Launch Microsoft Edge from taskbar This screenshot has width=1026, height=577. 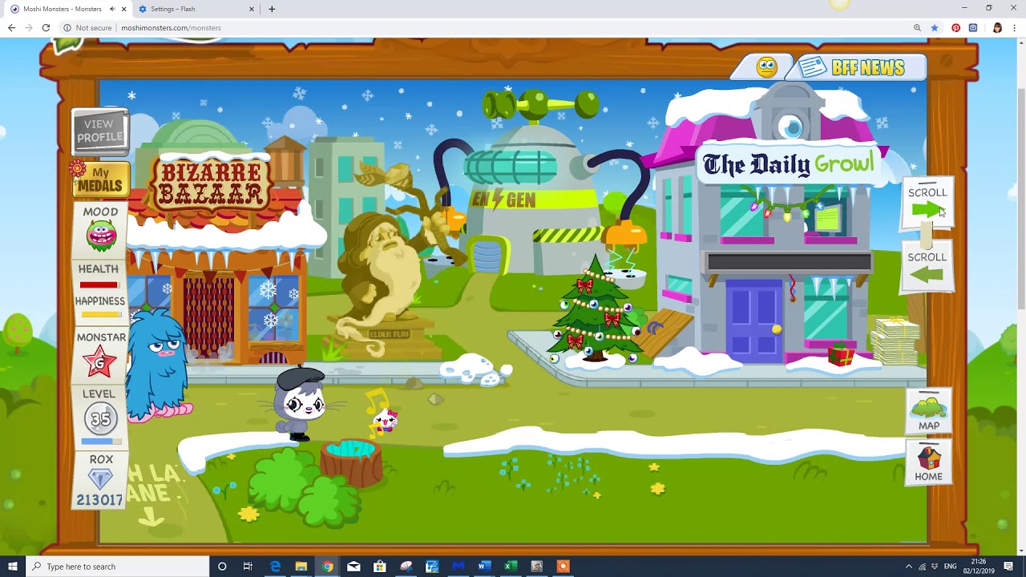point(275,567)
